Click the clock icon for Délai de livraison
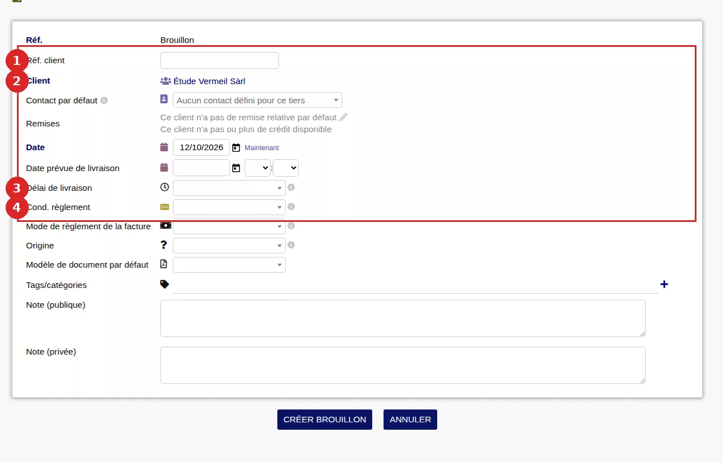The image size is (723, 463). click(x=164, y=187)
